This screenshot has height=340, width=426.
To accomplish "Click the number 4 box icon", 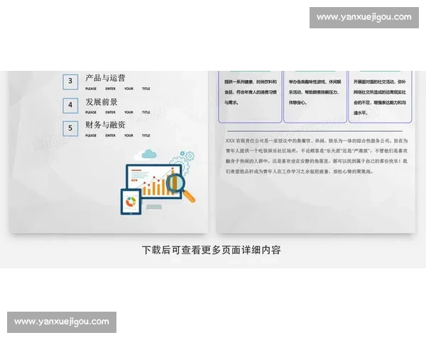I will click(70, 106).
